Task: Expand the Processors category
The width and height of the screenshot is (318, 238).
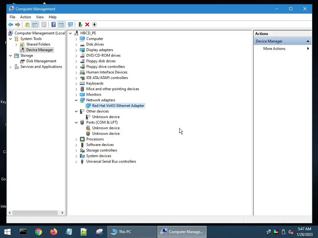Action: (76, 139)
